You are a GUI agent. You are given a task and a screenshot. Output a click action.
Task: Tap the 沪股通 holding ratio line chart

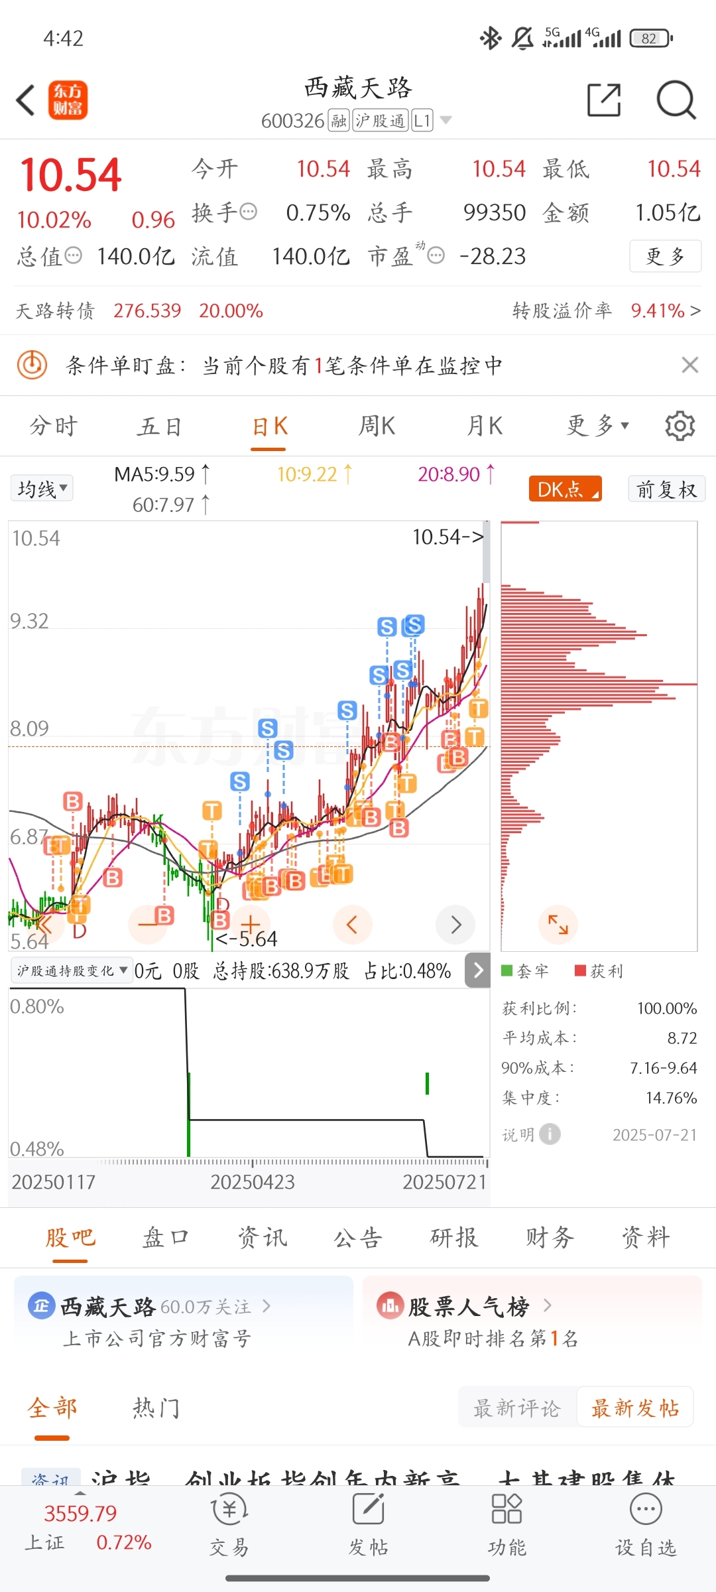pos(249,1073)
